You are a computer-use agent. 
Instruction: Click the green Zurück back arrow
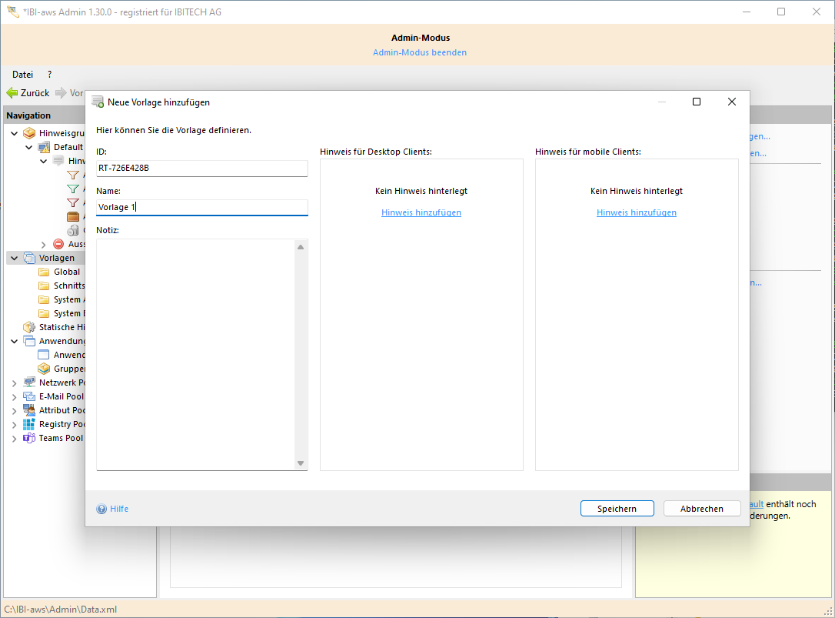coord(12,93)
